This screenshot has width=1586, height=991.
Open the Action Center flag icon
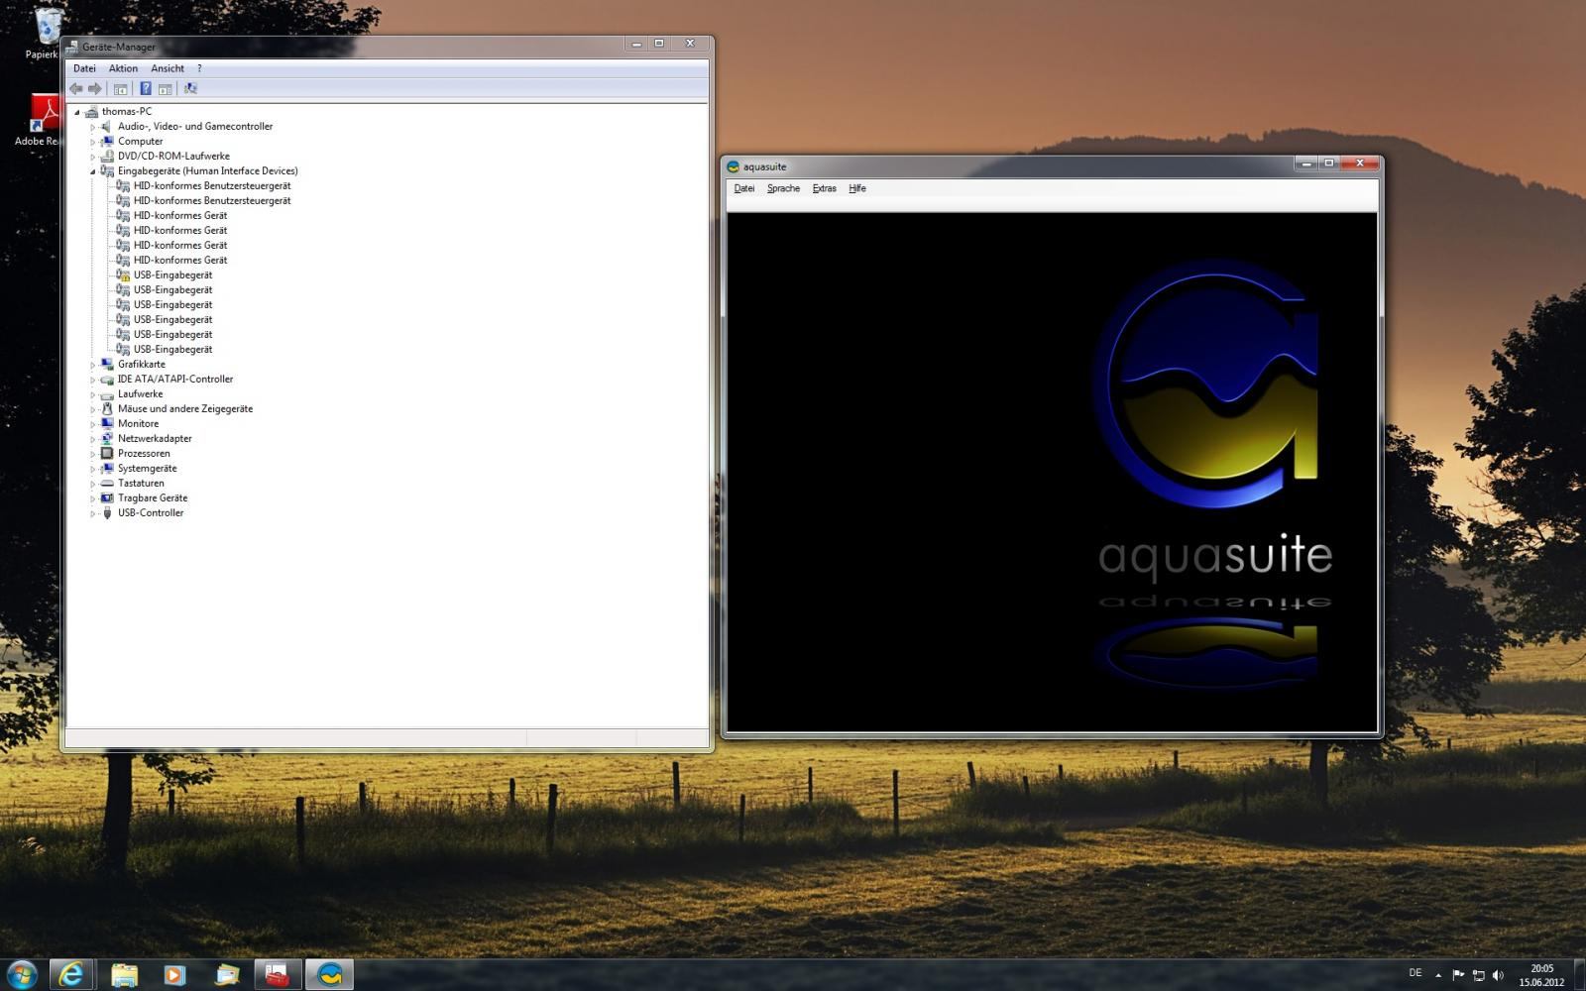tap(1458, 975)
